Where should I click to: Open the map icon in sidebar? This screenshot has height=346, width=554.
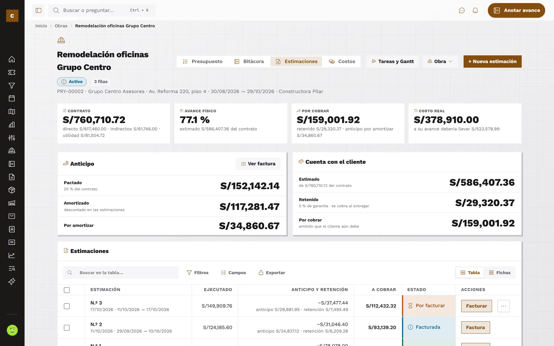click(x=12, y=111)
